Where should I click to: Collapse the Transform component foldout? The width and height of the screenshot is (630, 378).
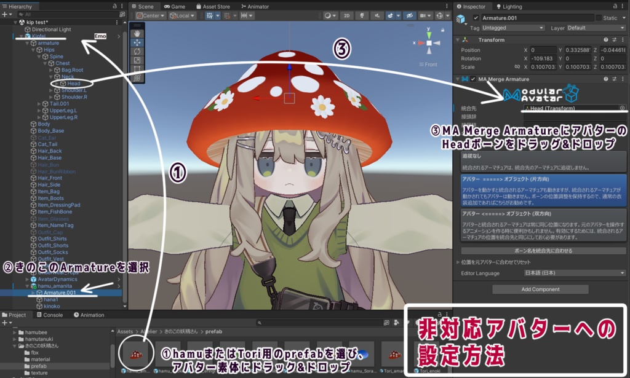pos(458,40)
